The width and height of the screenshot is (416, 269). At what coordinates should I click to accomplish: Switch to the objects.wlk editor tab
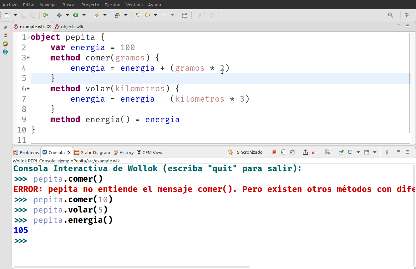[72, 27]
